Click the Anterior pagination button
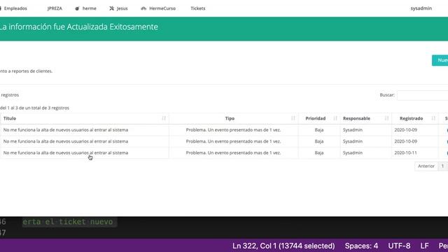This screenshot has width=448, height=252. (426, 166)
